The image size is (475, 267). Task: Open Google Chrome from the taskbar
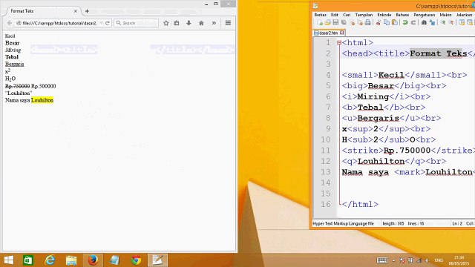pos(136,260)
